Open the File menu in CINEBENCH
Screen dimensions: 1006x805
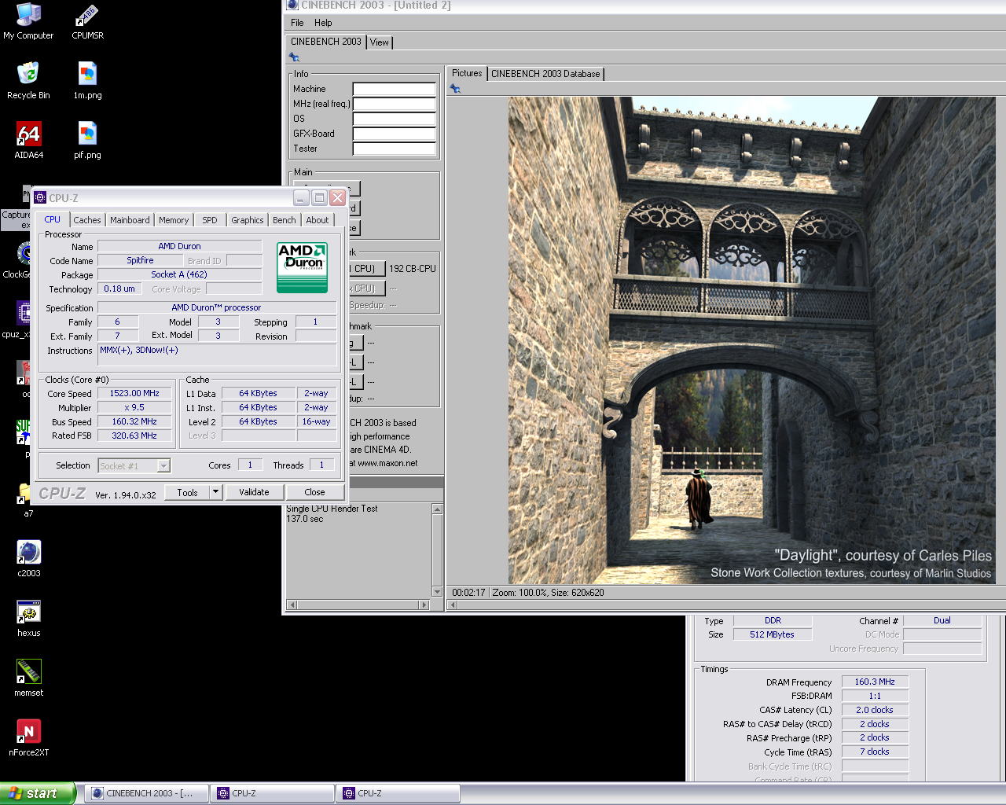click(x=297, y=23)
